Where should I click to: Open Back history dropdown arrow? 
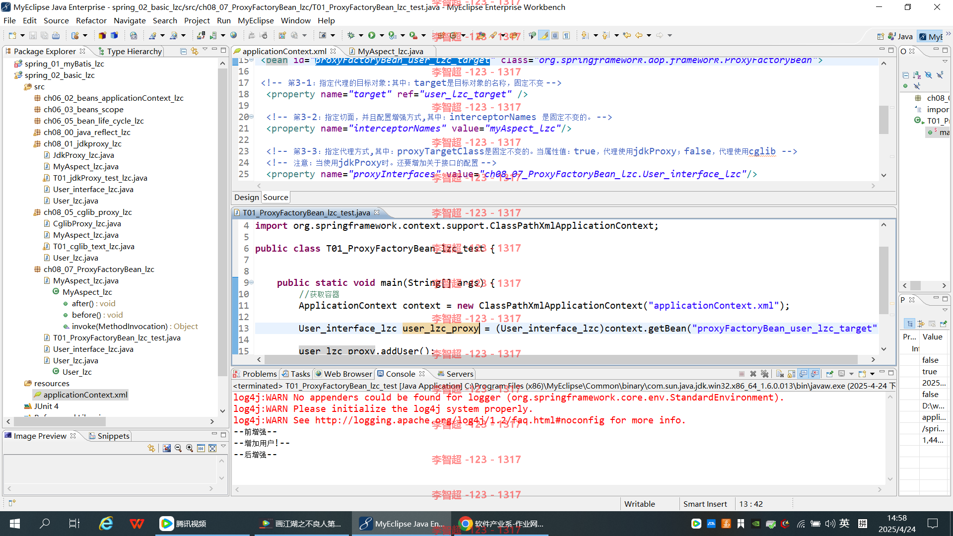tap(648, 35)
